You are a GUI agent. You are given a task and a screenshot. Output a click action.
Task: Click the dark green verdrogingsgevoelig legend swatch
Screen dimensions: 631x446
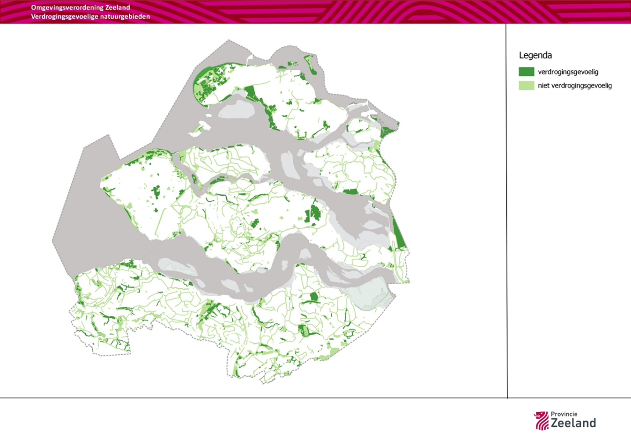(526, 72)
